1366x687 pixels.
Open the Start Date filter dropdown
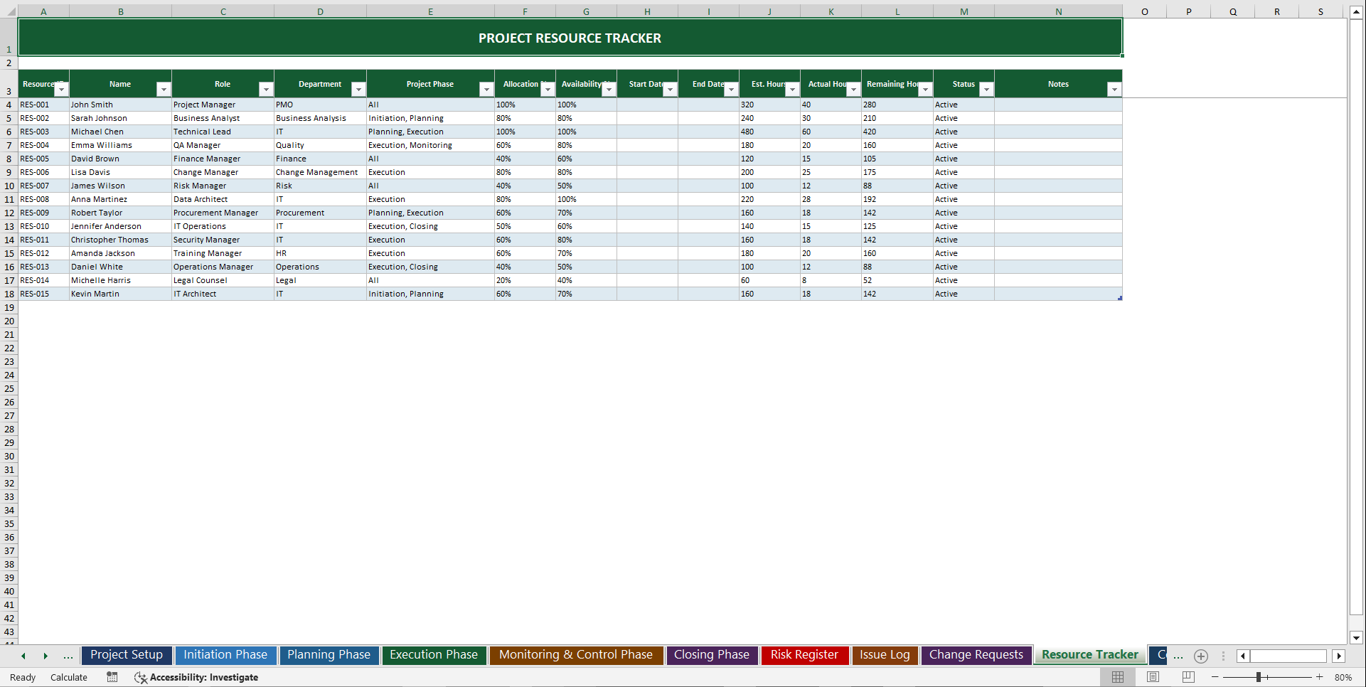[x=670, y=90]
